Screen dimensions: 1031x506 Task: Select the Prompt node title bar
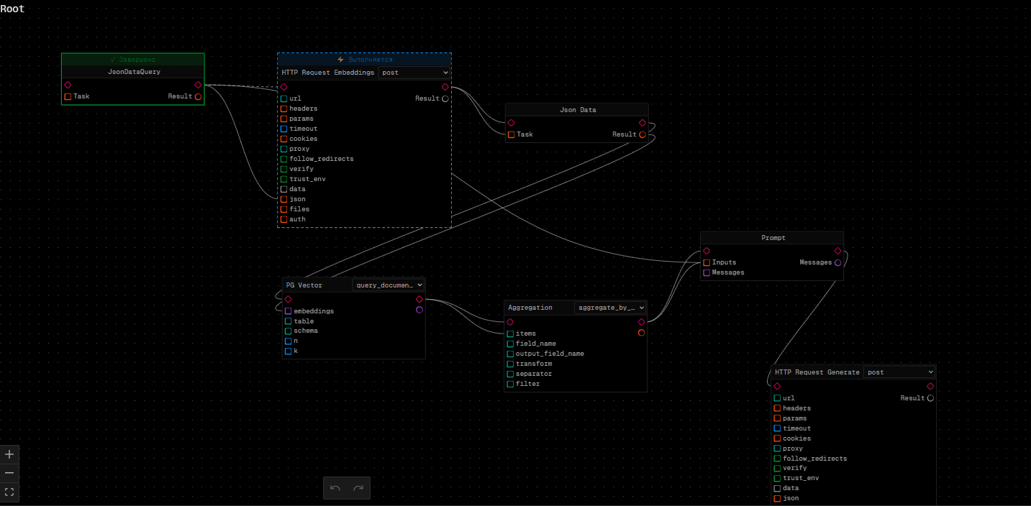(x=772, y=238)
